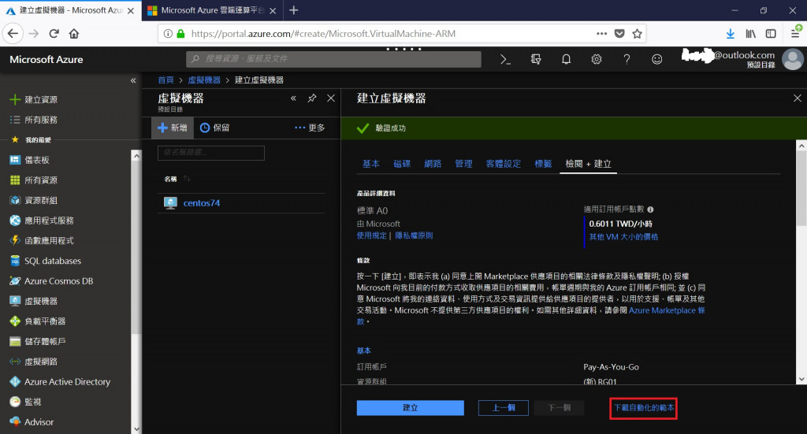Bookmark this page with the star icon
Viewport: 807px width, 434px height.
(x=637, y=34)
